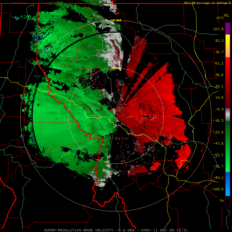Click the -32.0 legend value
This screenshot has height=232, width=232.
[x=218, y=132]
